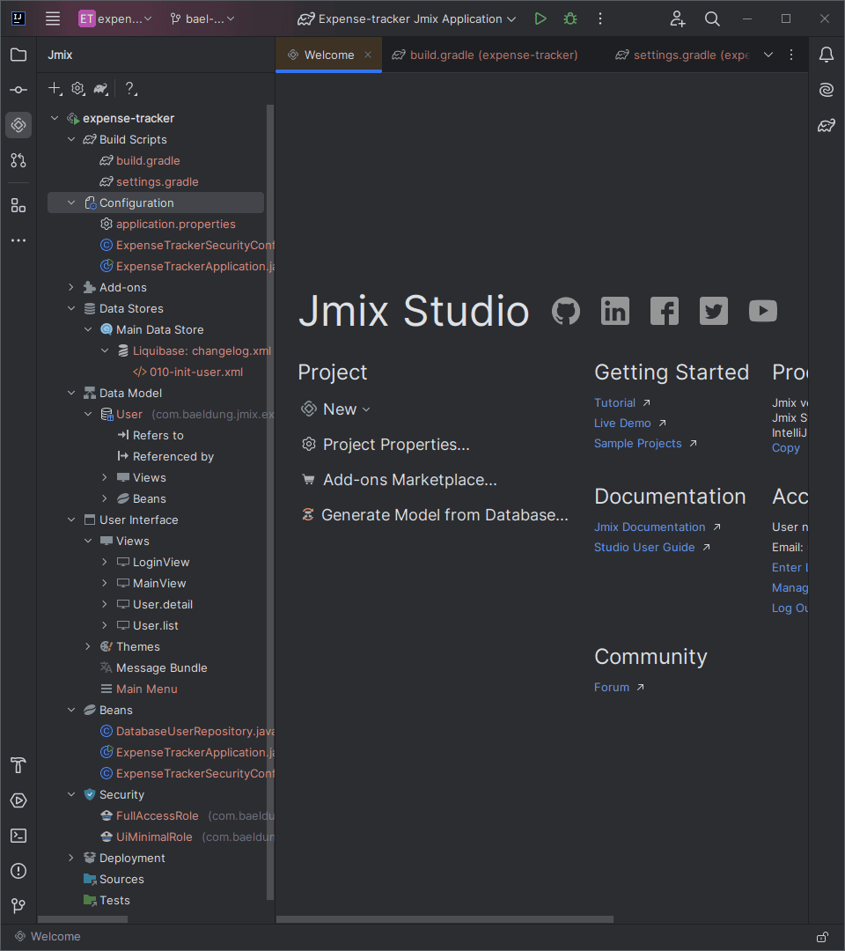Collapse the Configuration tree node

[71, 203]
